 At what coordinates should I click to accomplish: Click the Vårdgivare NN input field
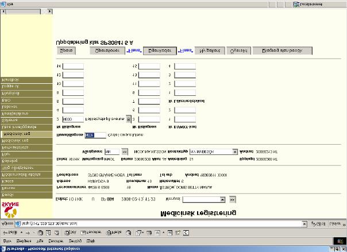coord(112,152)
